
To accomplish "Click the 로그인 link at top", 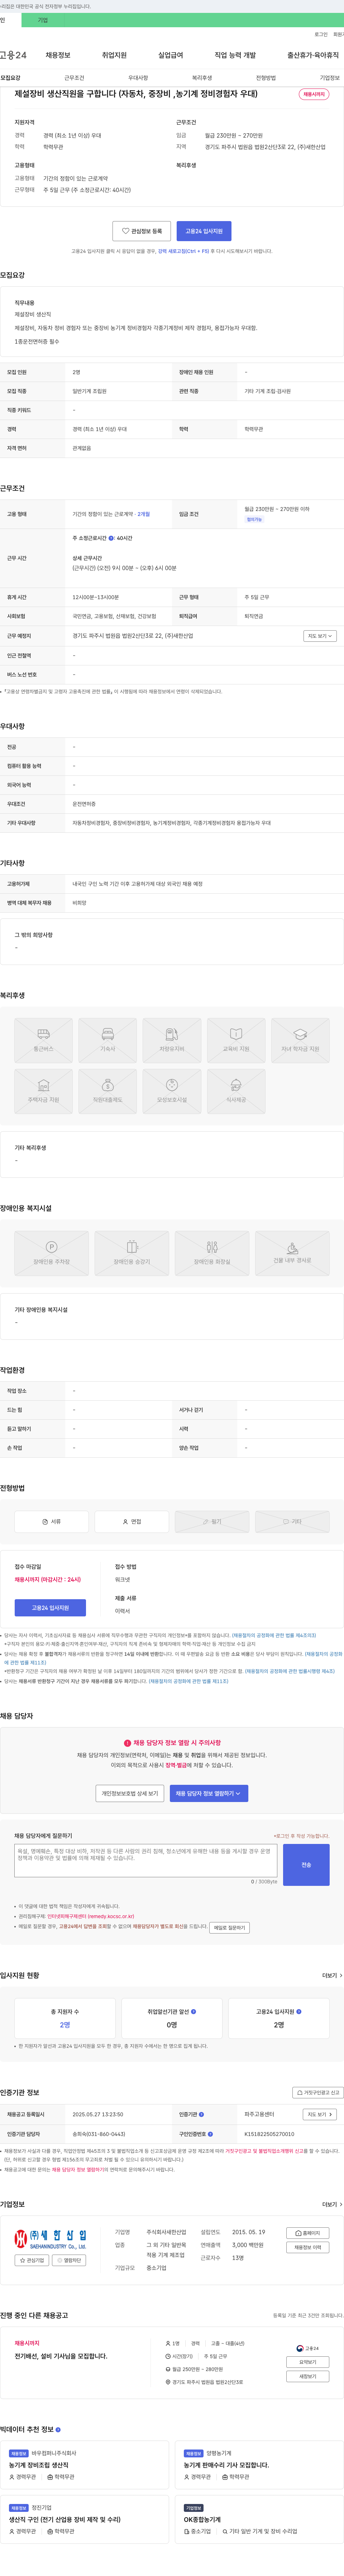I will click(321, 34).
